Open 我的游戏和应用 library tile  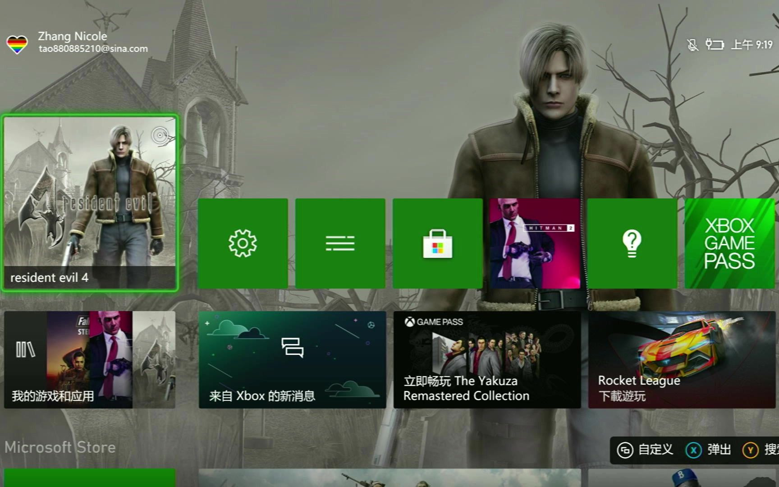90,360
